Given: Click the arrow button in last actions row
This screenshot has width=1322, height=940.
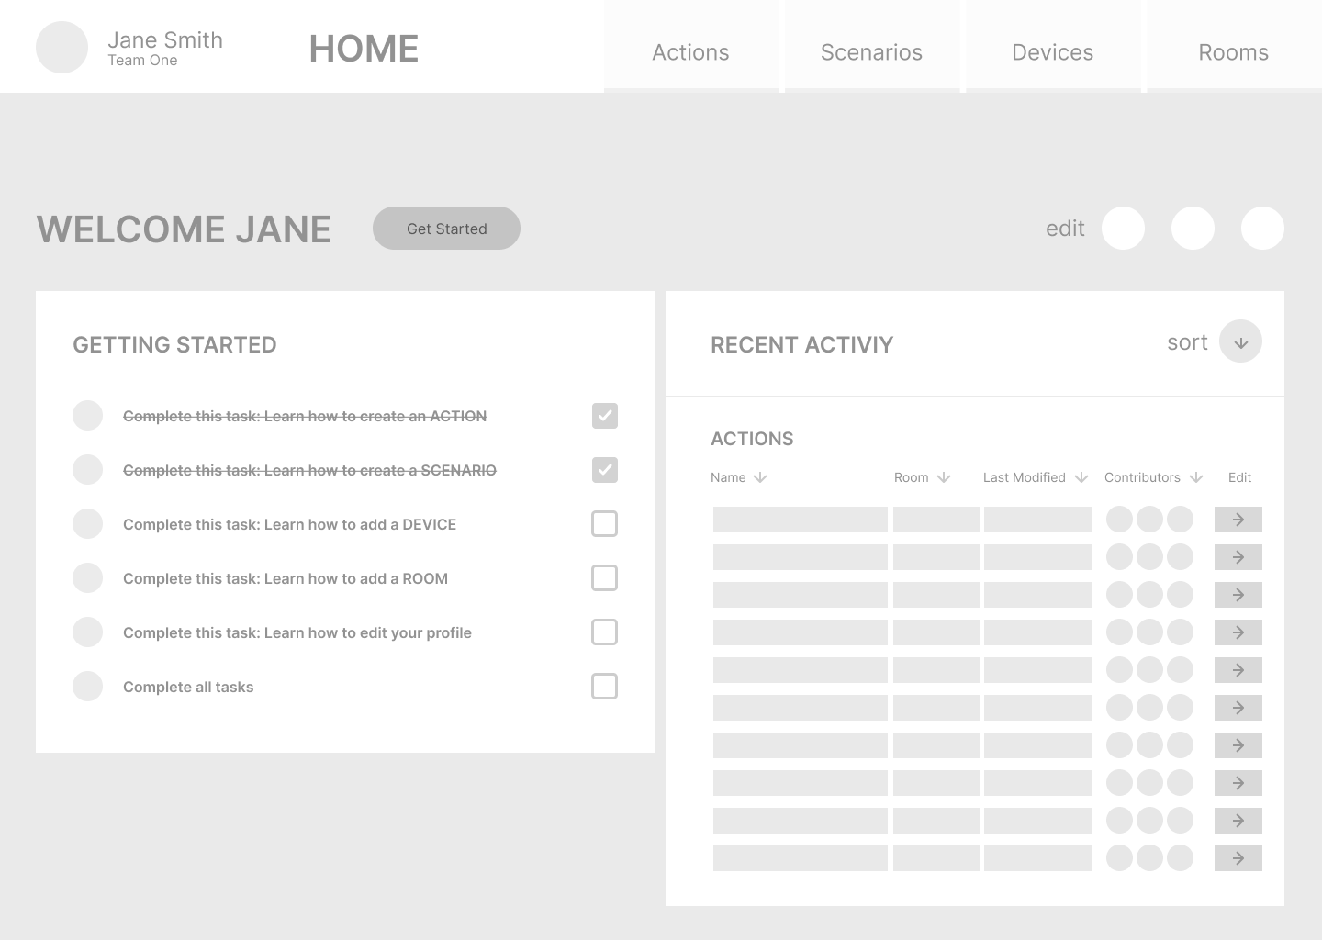Looking at the screenshot, I should 1238,858.
